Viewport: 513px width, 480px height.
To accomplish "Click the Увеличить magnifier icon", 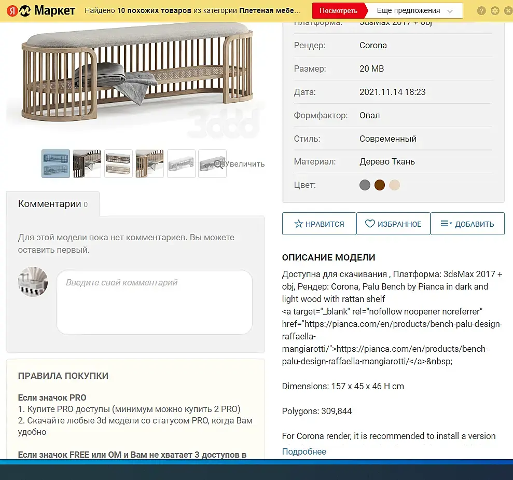I will point(218,164).
